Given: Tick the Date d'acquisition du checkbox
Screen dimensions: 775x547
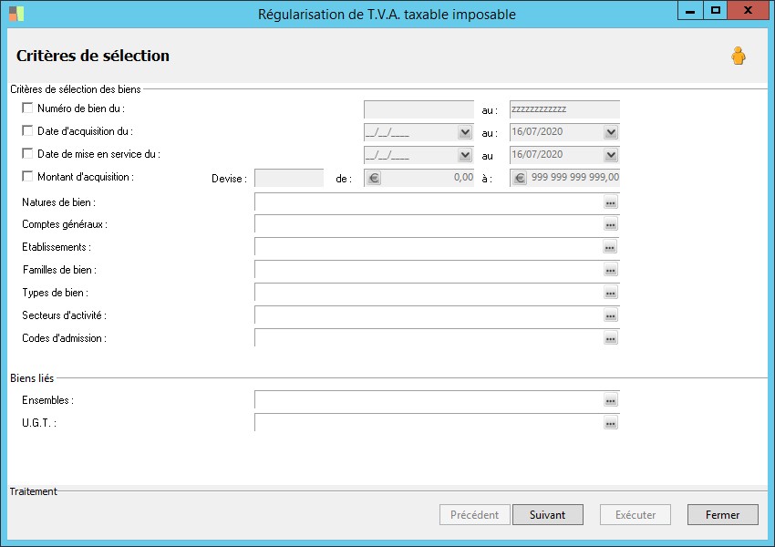Looking at the screenshot, I should 27,131.
